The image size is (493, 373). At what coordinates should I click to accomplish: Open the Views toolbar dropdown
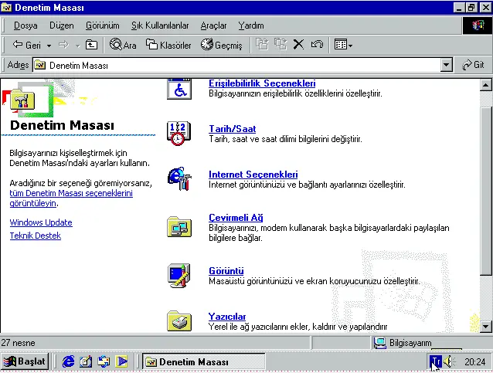click(343, 45)
